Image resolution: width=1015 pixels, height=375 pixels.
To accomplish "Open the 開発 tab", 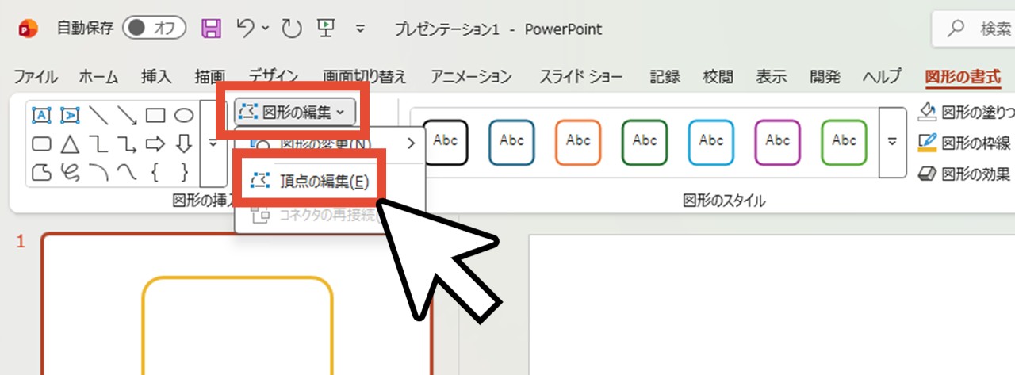I will pyautogui.click(x=825, y=77).
